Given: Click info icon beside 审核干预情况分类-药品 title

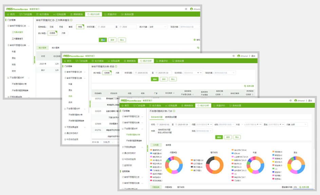Looking at the screenshot, I should (x=116, y=66).
